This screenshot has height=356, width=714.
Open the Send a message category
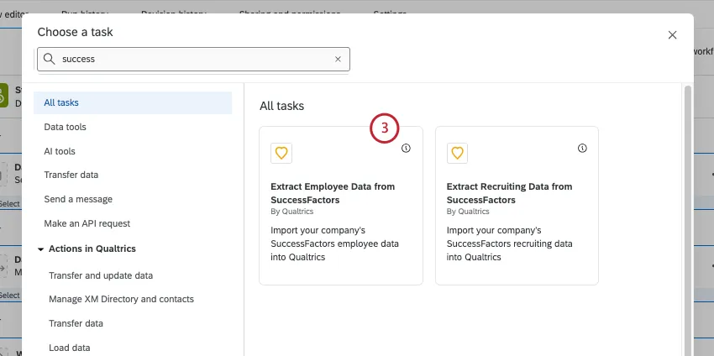point(78,199)
